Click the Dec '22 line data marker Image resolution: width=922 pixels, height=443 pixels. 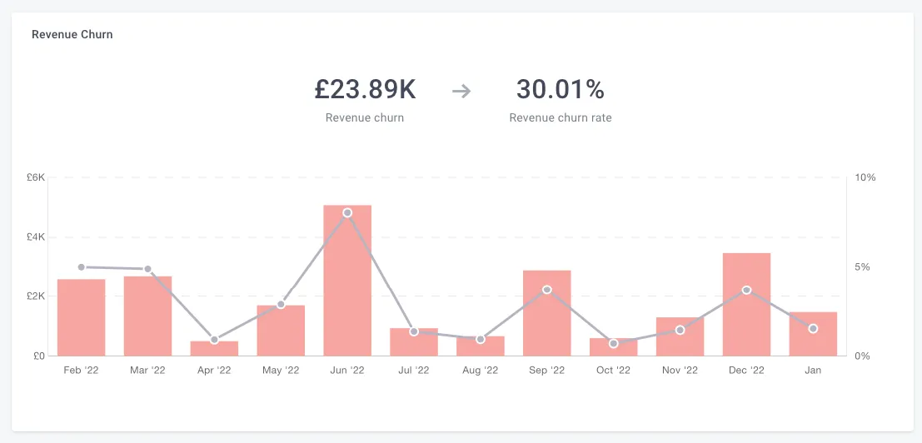click(747, 291)
